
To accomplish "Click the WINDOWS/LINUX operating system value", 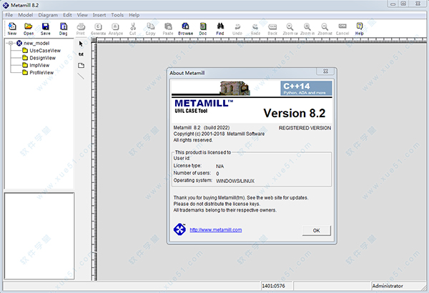I will 235,181.
